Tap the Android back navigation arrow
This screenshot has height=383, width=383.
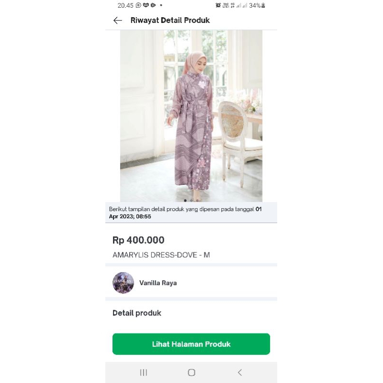(x=240, y=372)
